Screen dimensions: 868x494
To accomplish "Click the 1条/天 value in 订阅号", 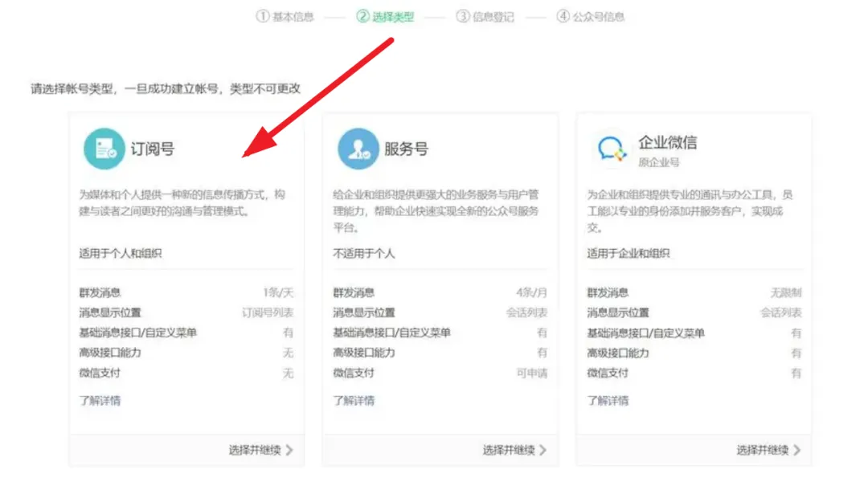I will (x=278, y=292).
